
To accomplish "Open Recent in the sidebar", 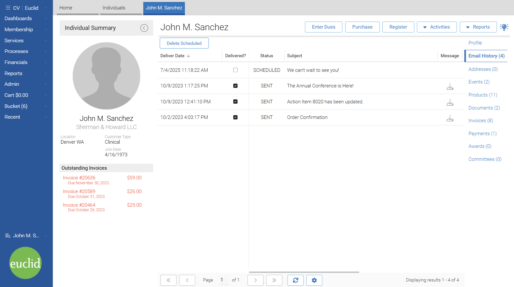I will 25,117.
